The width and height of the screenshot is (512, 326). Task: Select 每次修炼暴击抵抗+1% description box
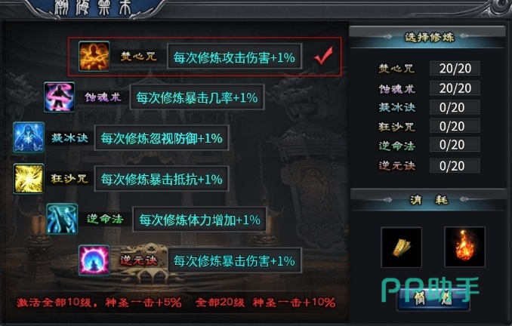pyautogui.click(x=162, y=179)
